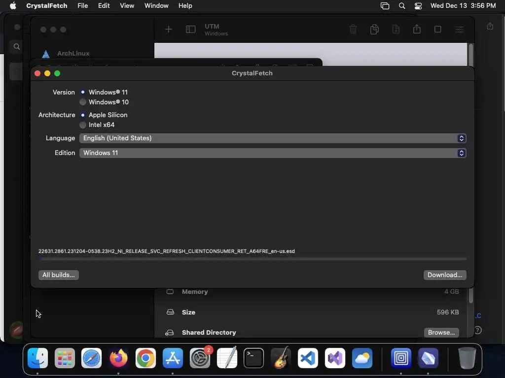Click the clone VM icon in UTM toolbar

pos(374,29)
